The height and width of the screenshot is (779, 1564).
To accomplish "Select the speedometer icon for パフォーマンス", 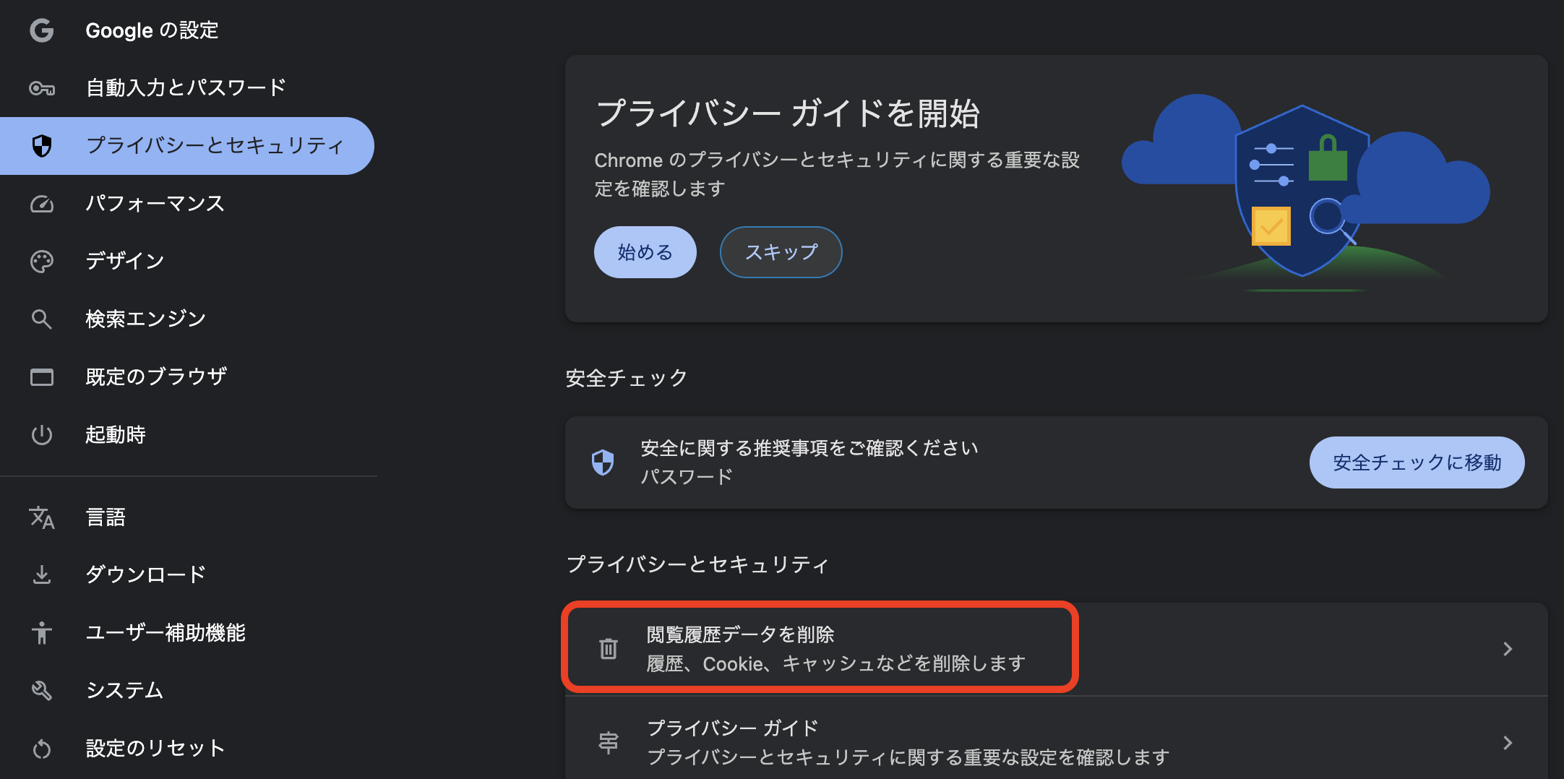I will (x=41, y=204).
